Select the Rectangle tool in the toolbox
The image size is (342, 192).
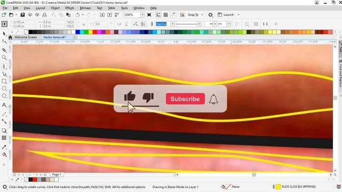[x=4, y=81]
